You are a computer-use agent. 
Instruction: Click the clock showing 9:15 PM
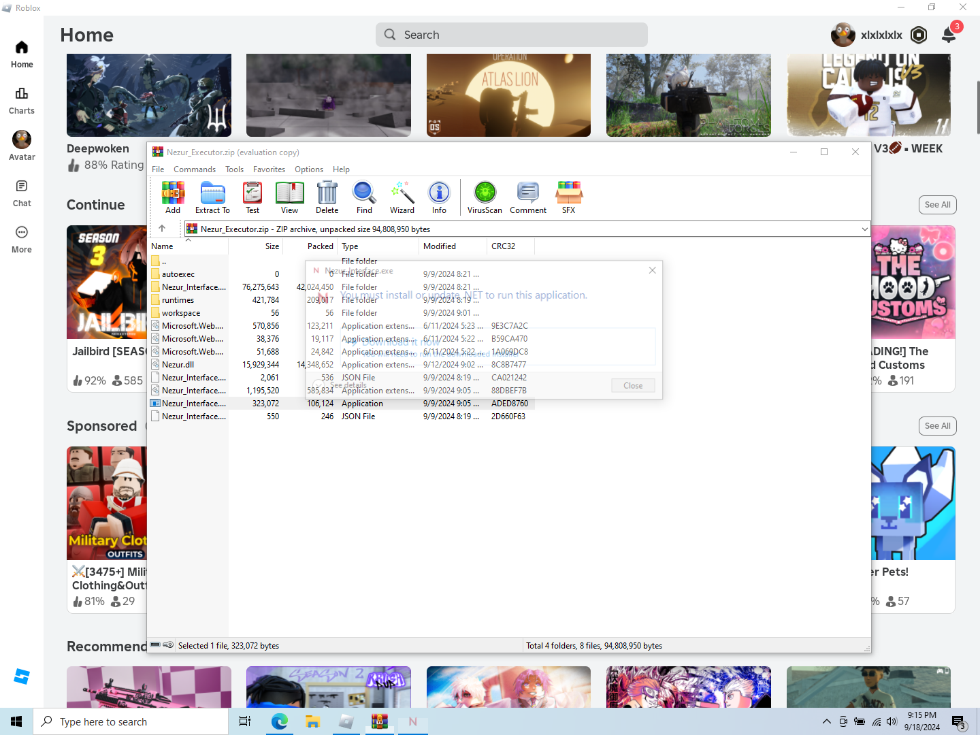tap(922, 721)
